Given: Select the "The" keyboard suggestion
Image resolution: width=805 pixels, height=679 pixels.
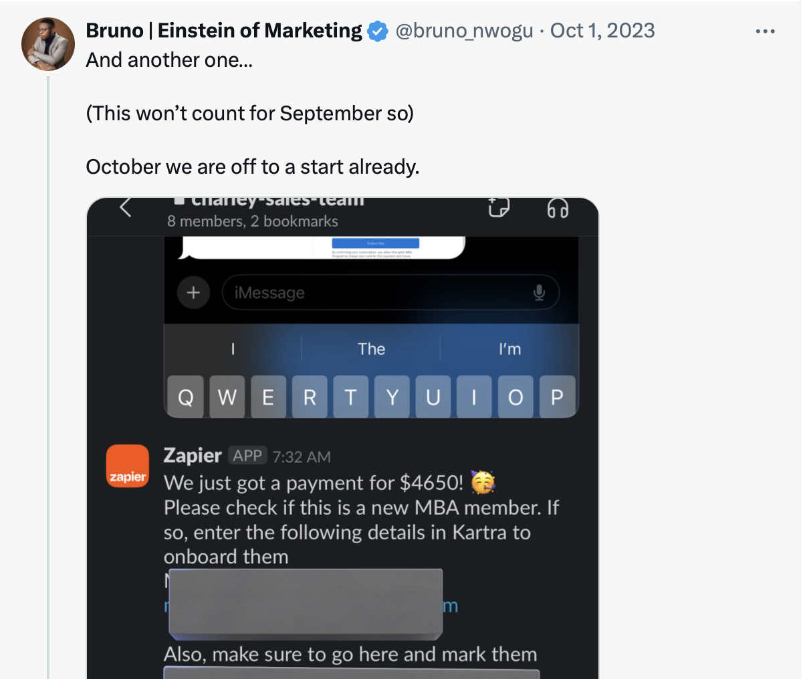Looking at the screenshot, I should pyautogui.click(x=371, y=349).
